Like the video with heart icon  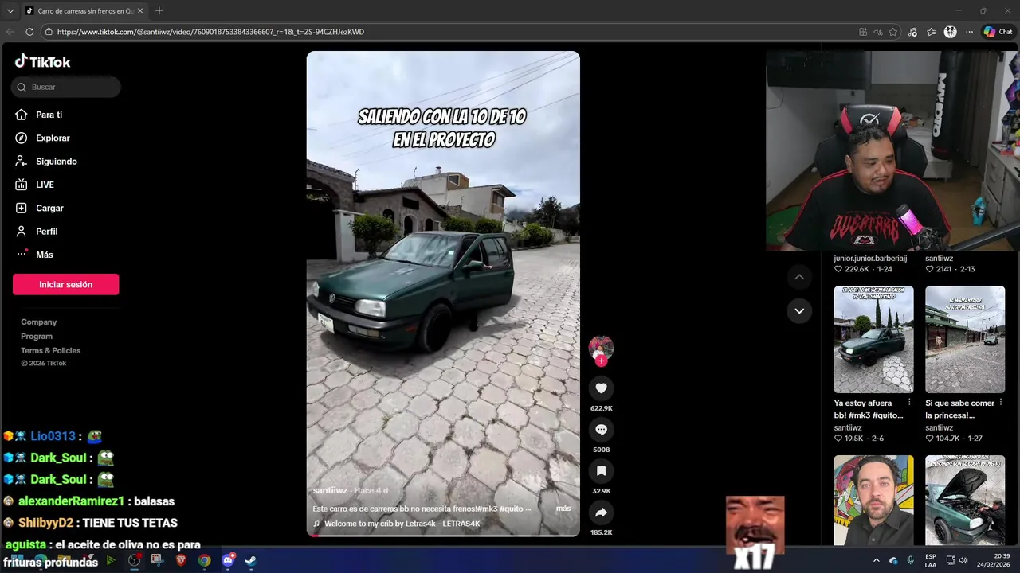click(601, 388)
